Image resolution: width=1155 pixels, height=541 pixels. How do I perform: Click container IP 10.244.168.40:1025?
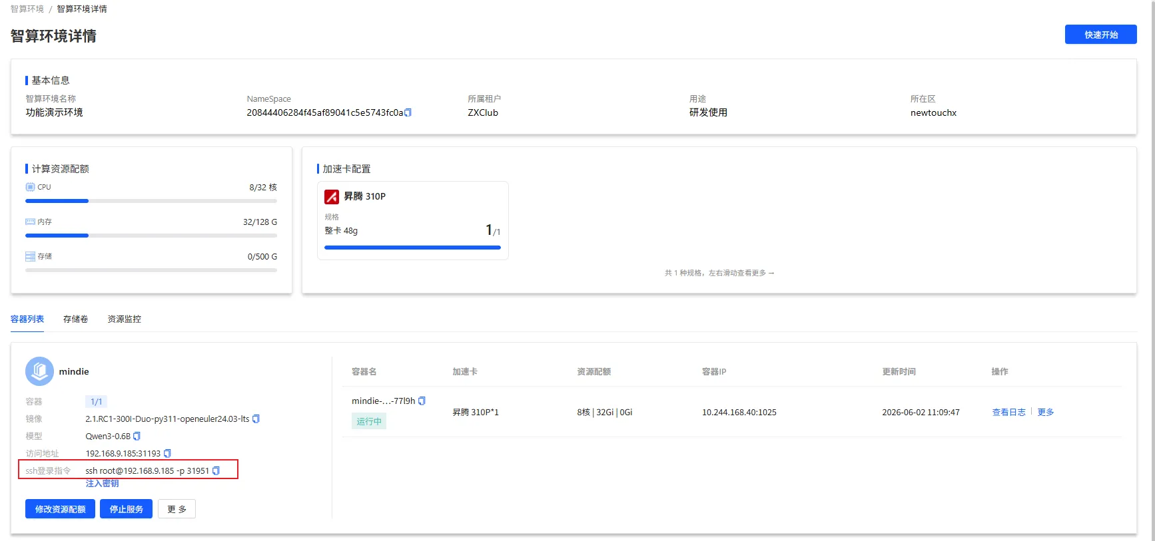[x=739, y=412]
